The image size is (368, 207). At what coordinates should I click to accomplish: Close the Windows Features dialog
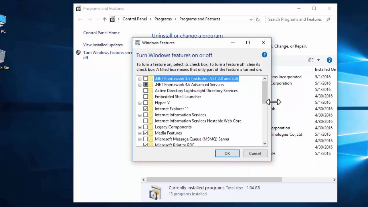(263, 43)
